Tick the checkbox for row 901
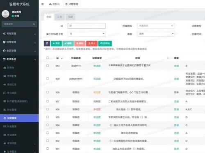 [48, 149]
